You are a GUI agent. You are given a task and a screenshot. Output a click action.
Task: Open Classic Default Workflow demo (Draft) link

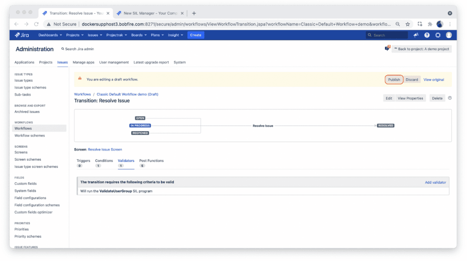128,94
